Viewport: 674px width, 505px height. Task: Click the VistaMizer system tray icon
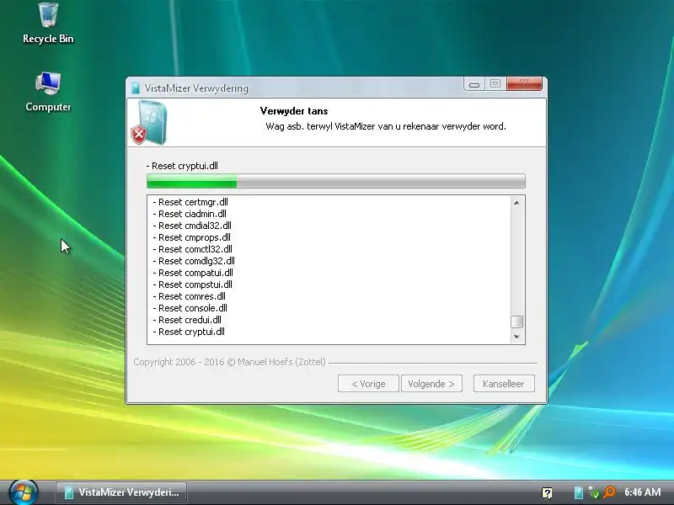579,492
